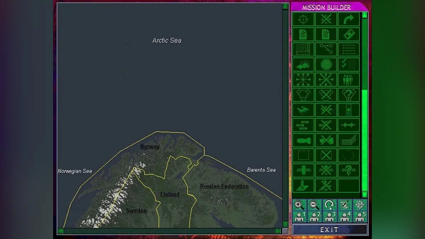Screen dimensions: 425x239
Task: Select the tower on base icon
Action: [x=303, y=186]
